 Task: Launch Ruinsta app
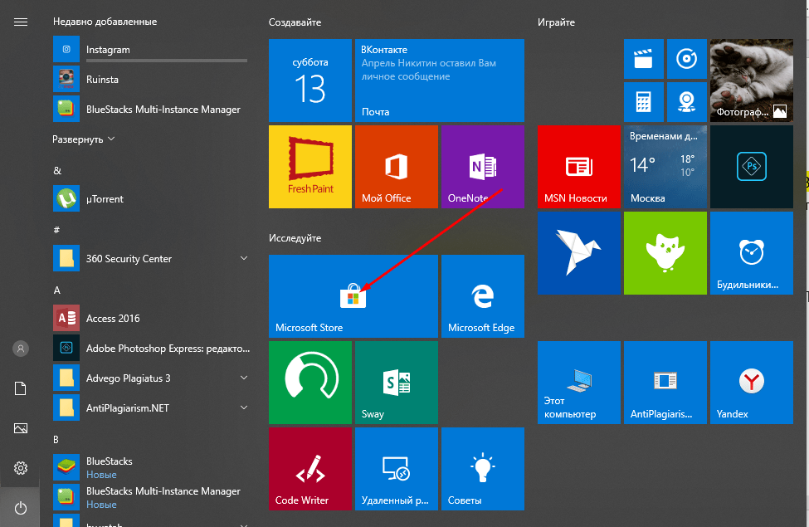(151, 80)
